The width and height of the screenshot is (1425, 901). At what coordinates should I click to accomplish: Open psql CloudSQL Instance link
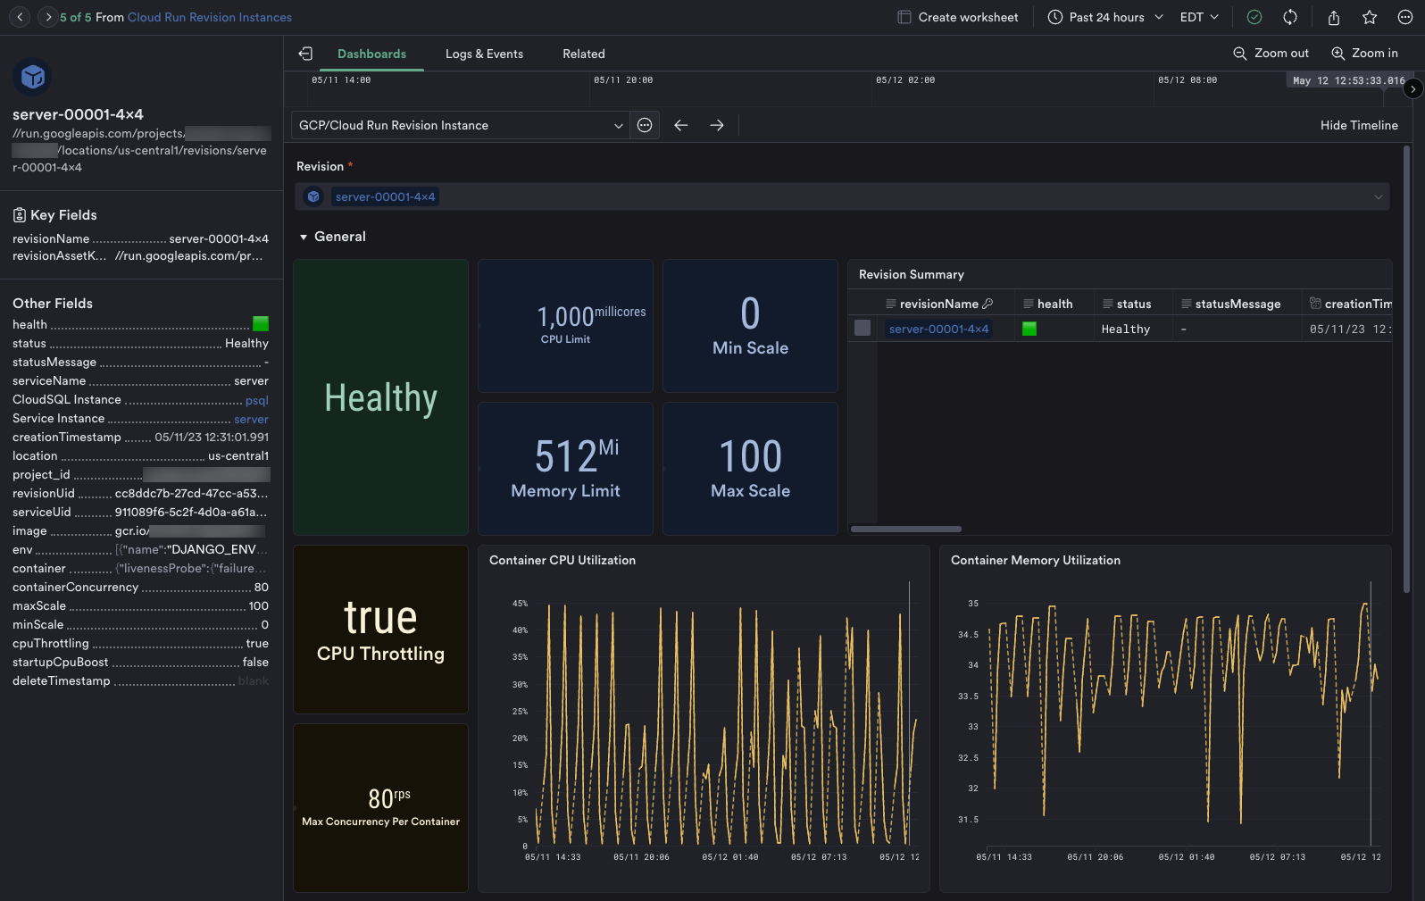coord(256,400)
